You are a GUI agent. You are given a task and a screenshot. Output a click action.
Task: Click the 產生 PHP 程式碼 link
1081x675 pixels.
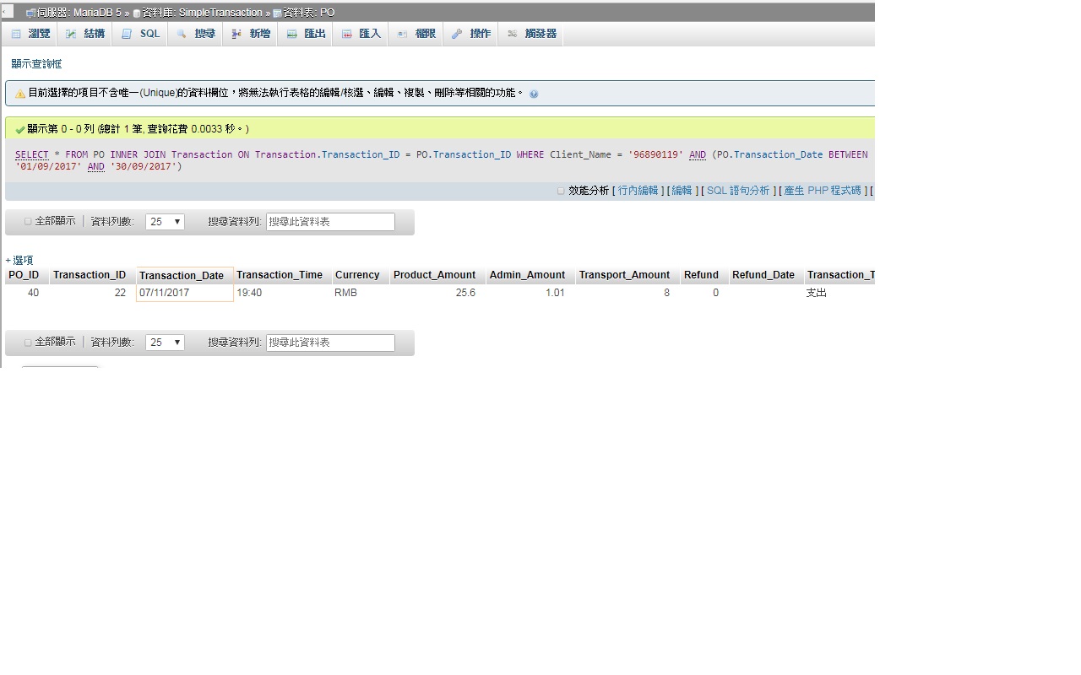(823, 191)
